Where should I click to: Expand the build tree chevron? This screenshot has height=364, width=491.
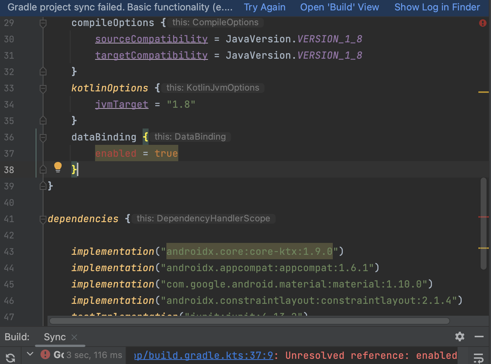30,354
